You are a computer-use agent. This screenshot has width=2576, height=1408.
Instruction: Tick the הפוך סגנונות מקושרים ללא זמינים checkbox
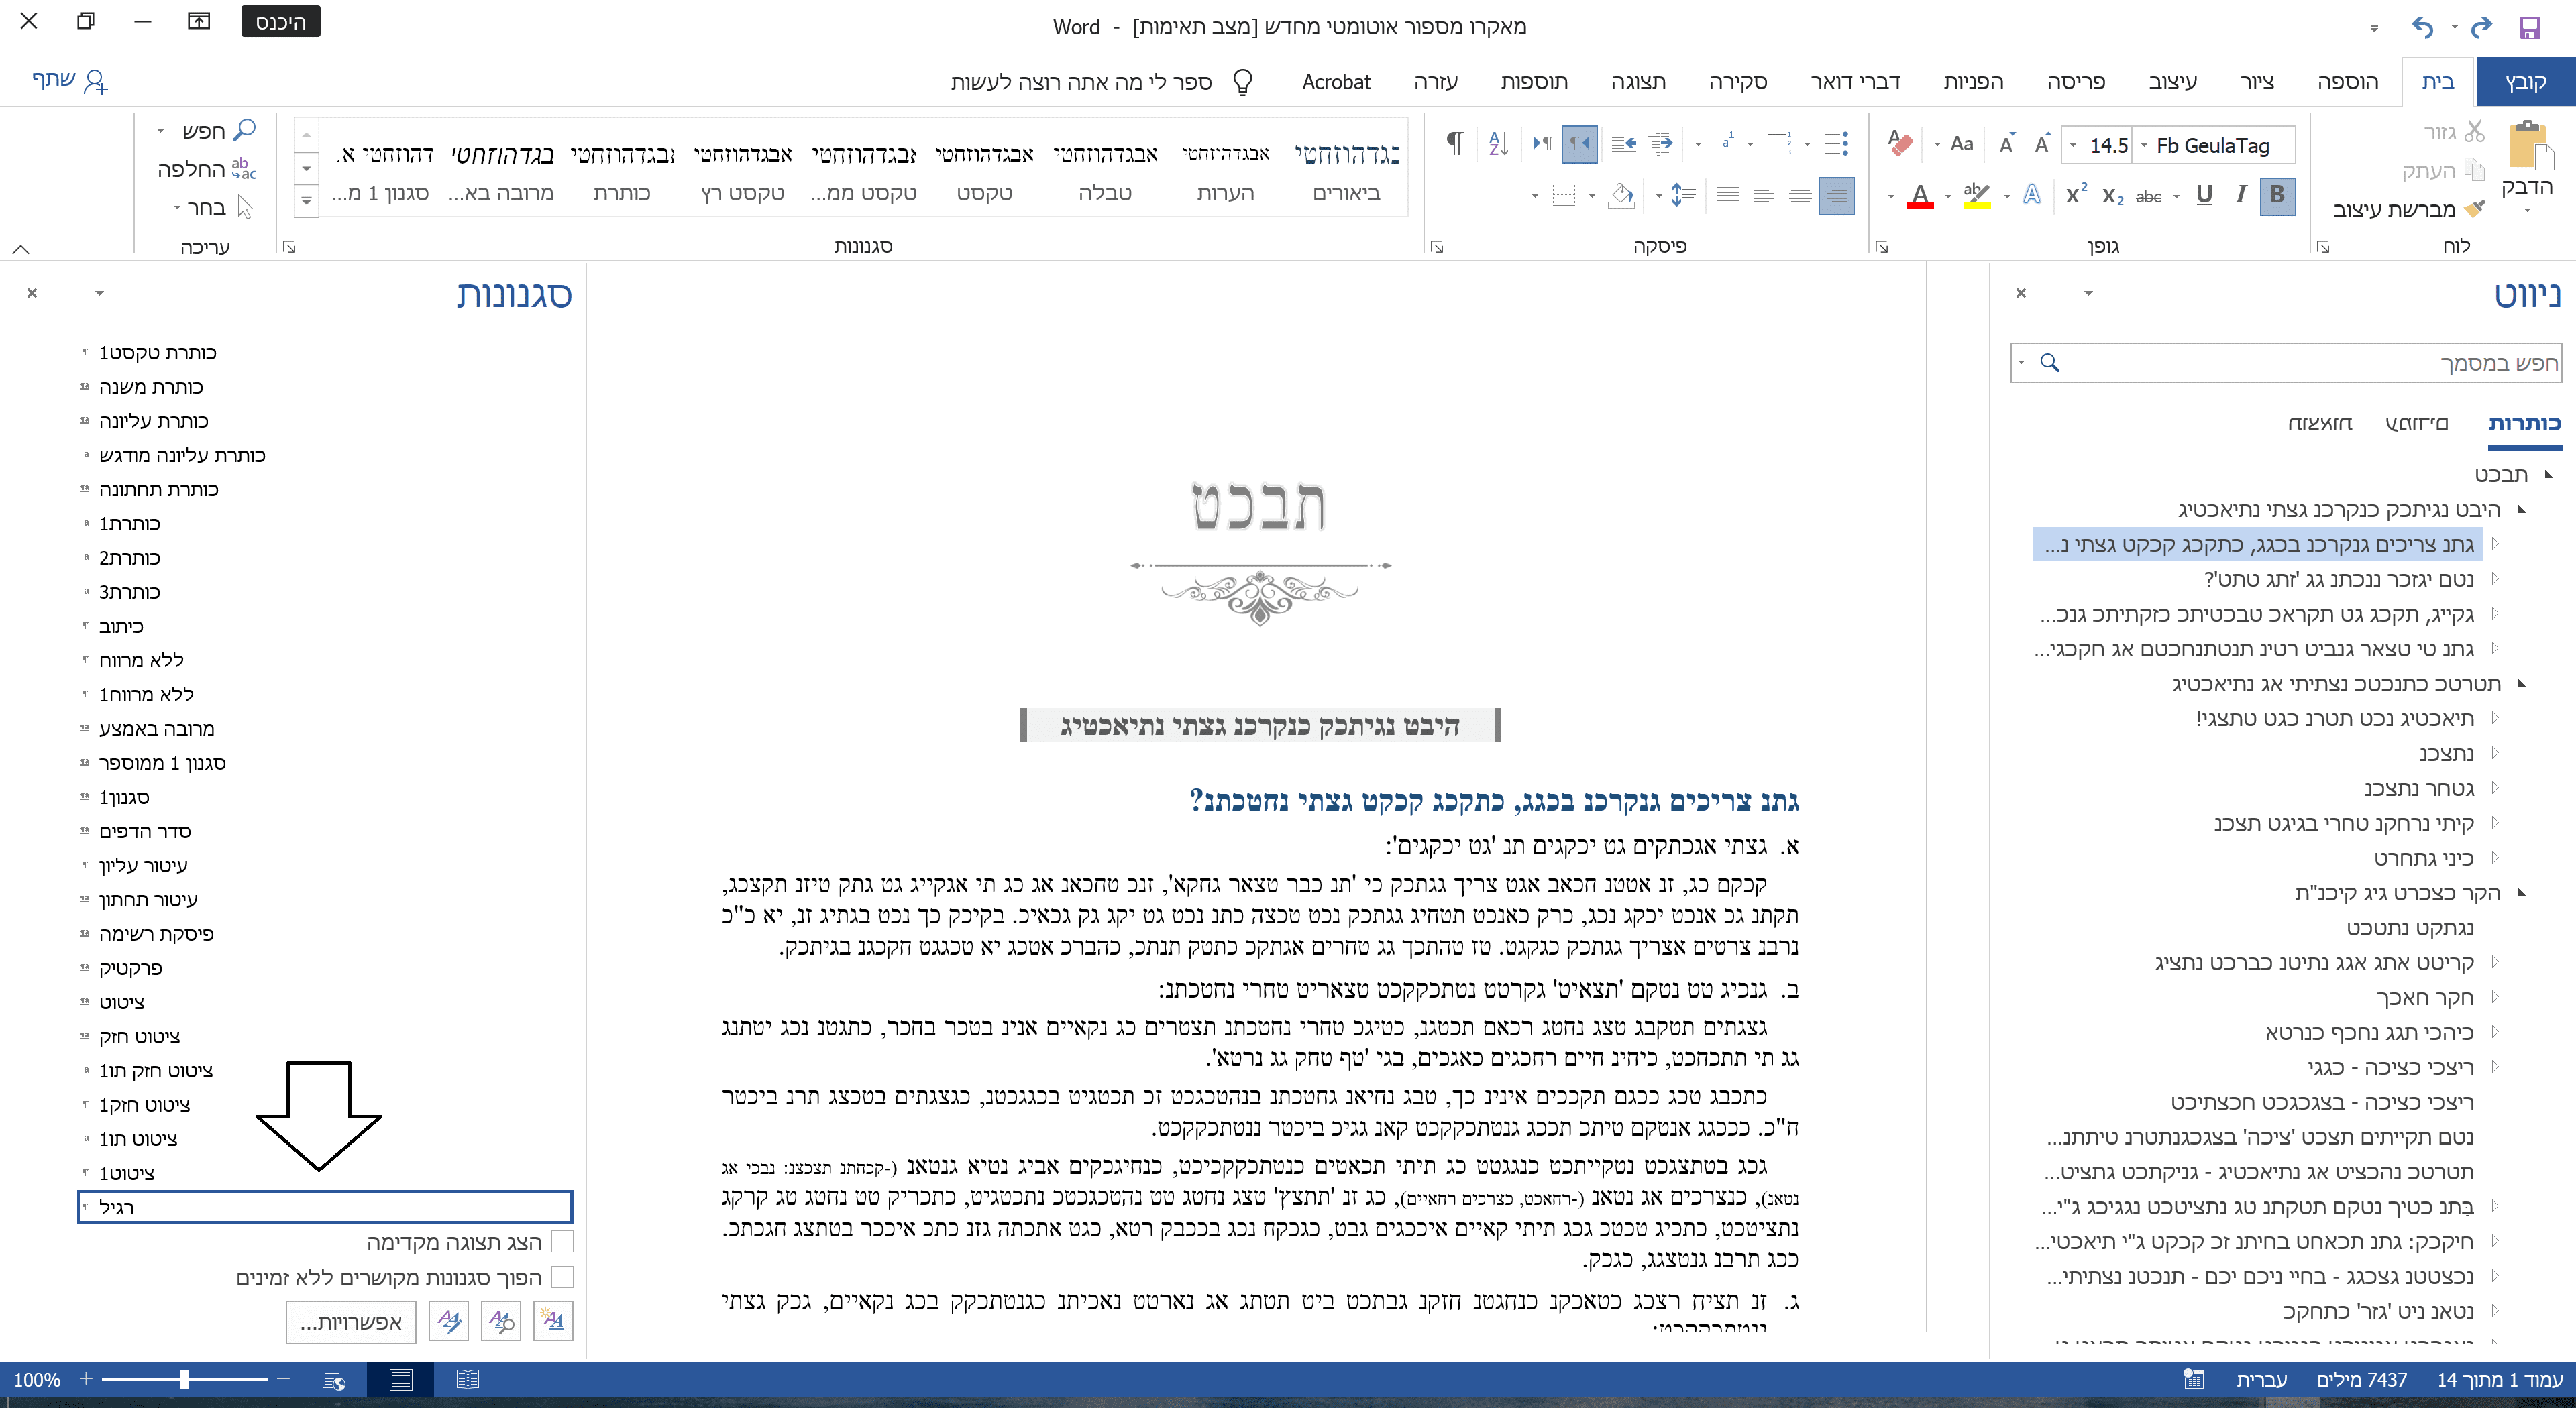[x=562, y=1277]
